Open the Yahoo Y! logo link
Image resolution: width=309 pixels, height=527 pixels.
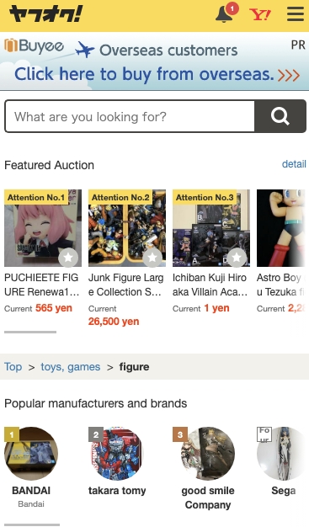click(x=260, y=14)
